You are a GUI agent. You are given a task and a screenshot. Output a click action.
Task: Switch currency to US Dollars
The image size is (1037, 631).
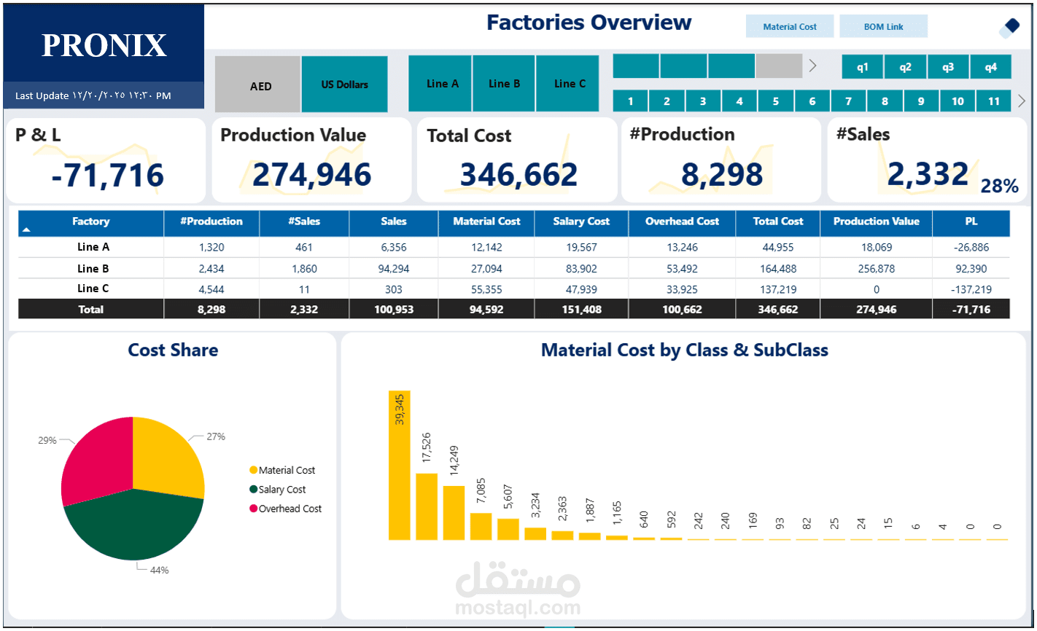pos(344,84)
